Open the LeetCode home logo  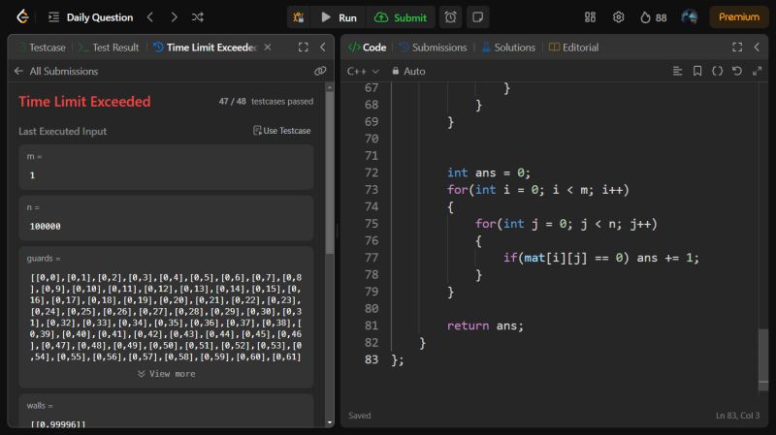tap(22, 16)
